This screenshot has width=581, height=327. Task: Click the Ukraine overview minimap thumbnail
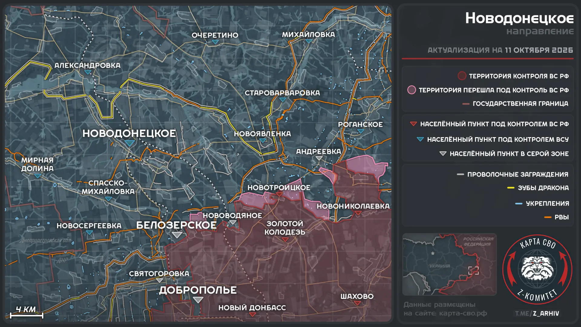[449, 264]
